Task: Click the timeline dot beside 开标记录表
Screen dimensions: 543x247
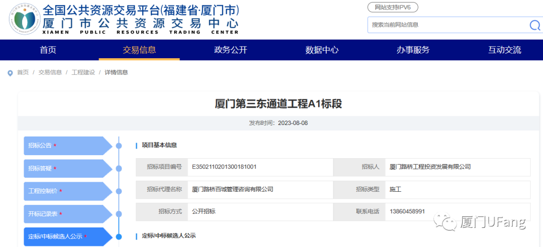Action: tap(119, 214)
